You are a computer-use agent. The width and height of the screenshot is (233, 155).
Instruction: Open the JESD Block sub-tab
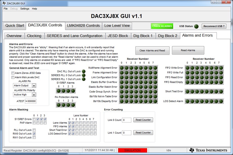pos(118,36)
